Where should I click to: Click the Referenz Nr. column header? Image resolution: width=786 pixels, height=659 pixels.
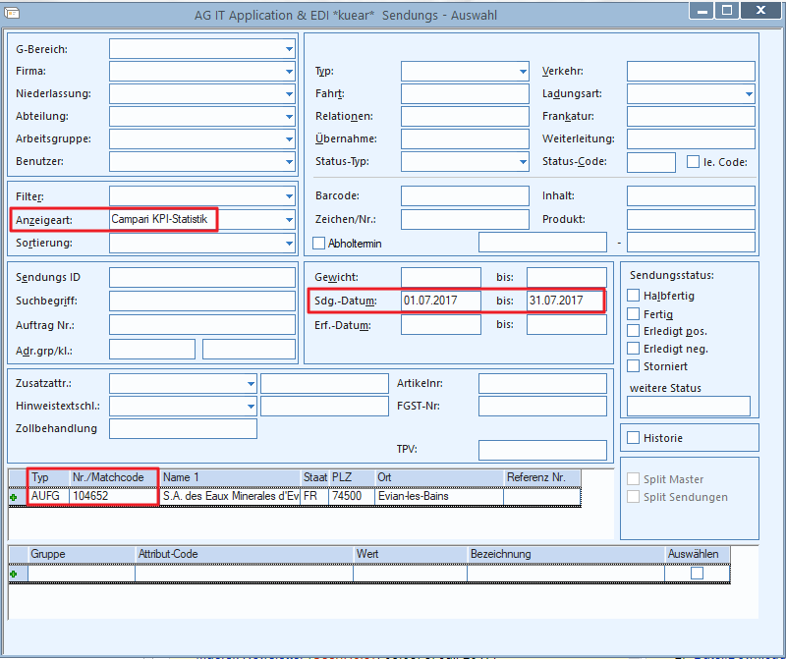pos(542,477)
